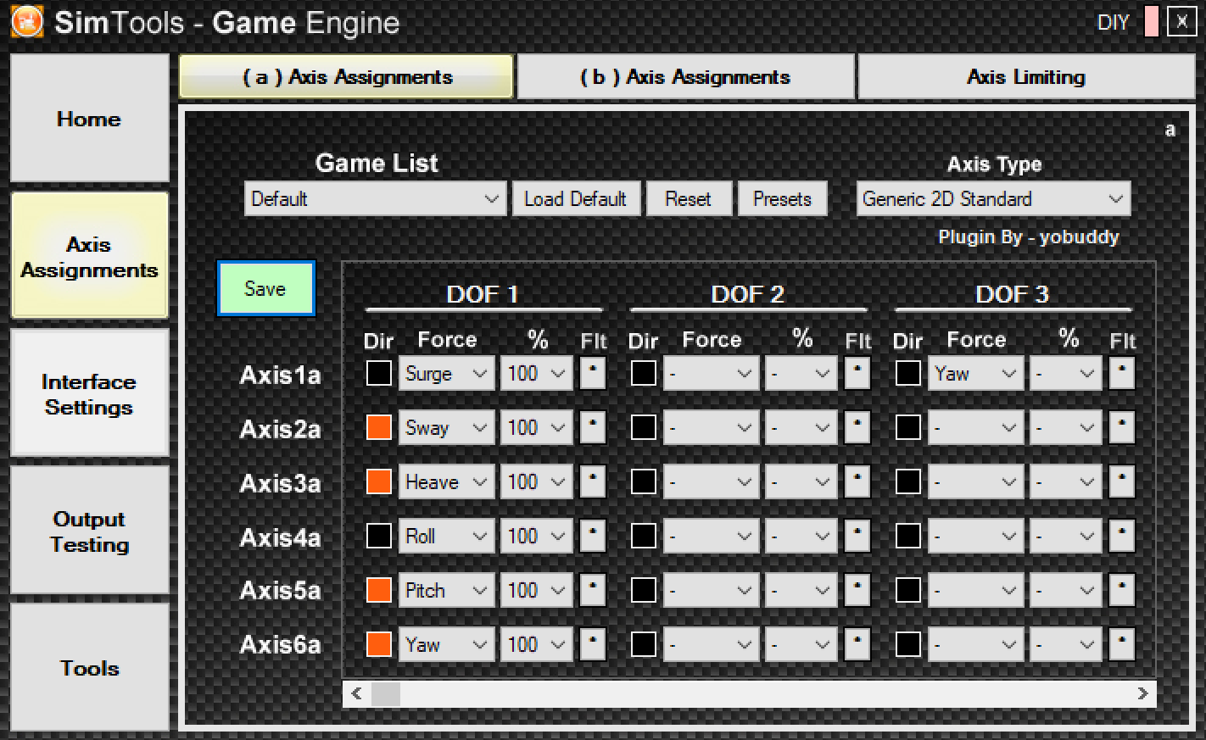Toggle Dir box for Axis1a DOF 2
1206x740 pixels.
click(x=643, y=373)
